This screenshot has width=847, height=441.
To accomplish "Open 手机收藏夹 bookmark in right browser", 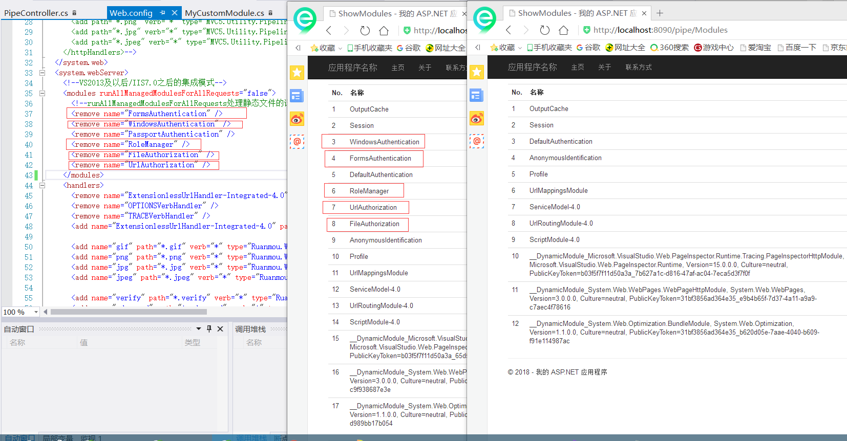I will 549,48.
